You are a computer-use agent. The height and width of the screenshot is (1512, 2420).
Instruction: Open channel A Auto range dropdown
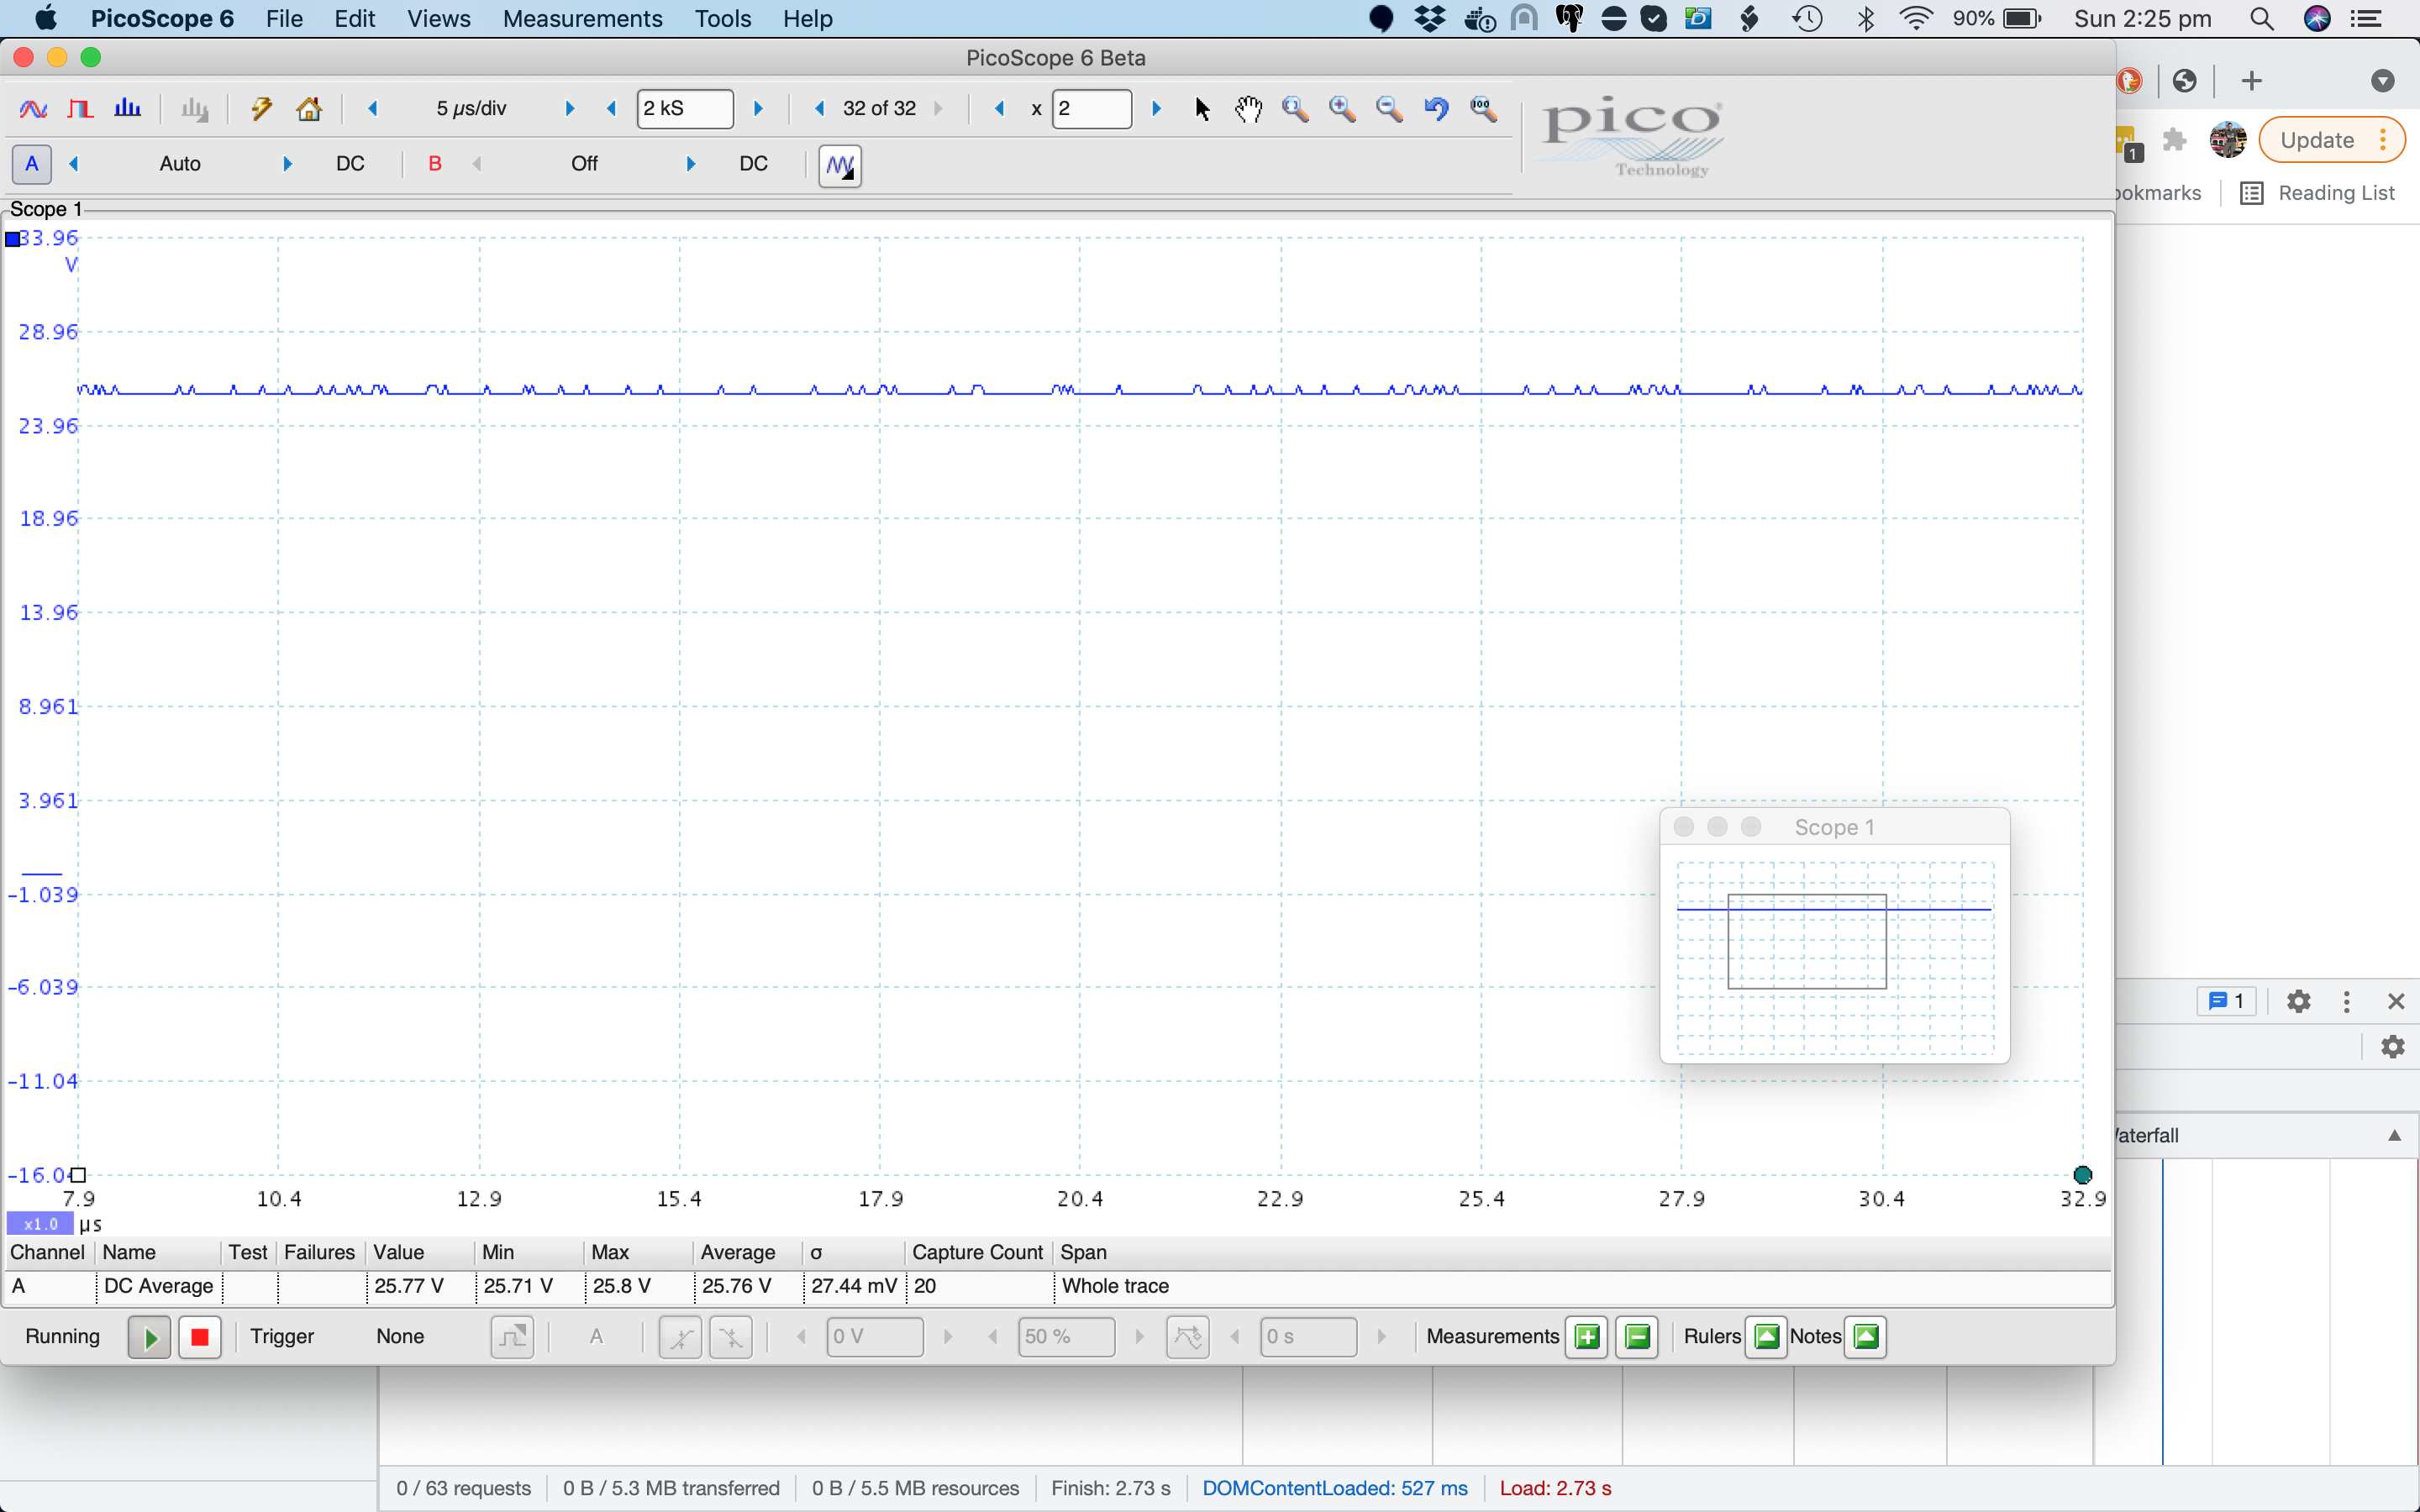click(x=180, y=164)
